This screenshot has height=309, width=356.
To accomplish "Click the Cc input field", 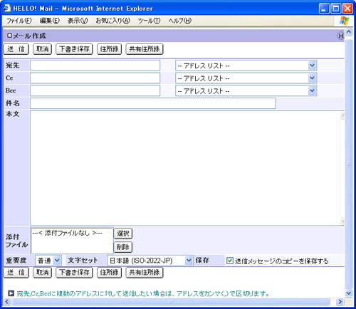I will 95,78.
